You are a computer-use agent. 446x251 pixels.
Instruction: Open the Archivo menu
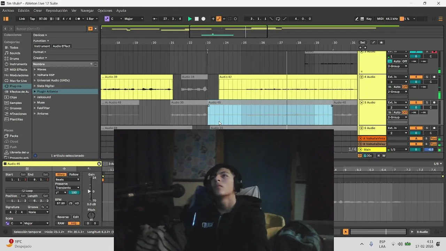pyautogui.click(x=8, y=11)
